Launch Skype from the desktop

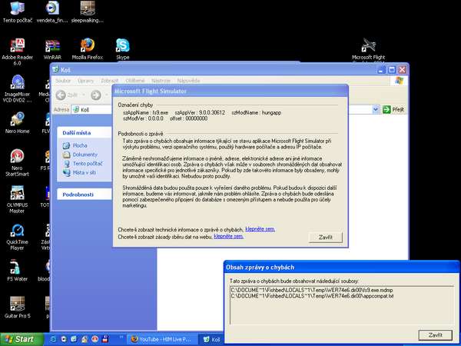[x=123, y=49]
